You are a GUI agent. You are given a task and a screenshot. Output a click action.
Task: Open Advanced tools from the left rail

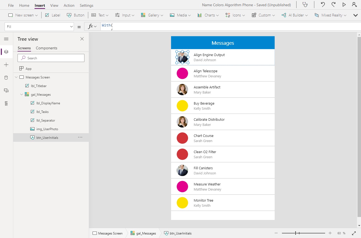pyautogui.click(x=6, y=104)
